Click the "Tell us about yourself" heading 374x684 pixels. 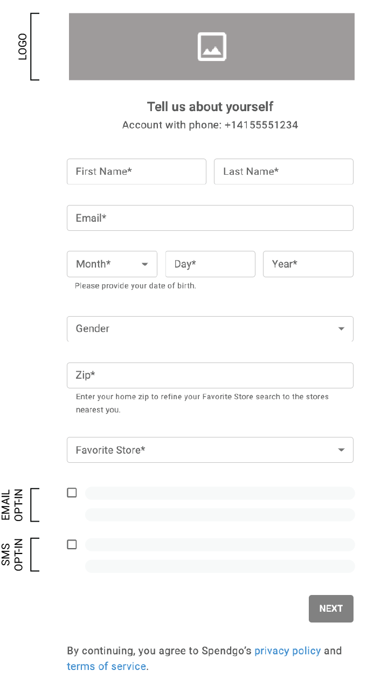[210, 106]
